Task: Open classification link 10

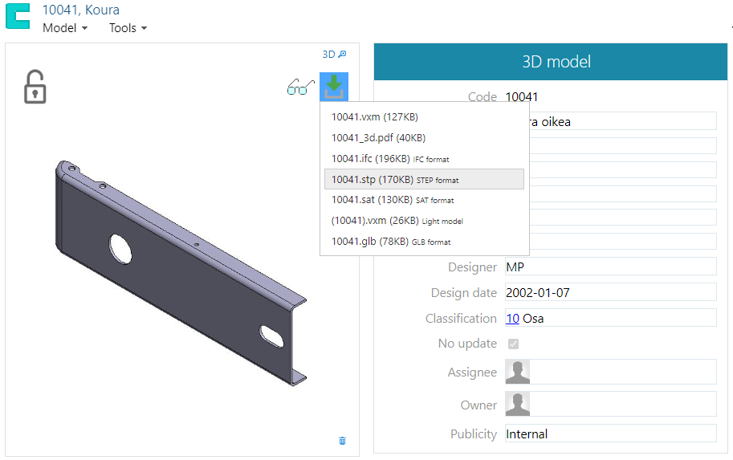Action: (x=511, y=319)
